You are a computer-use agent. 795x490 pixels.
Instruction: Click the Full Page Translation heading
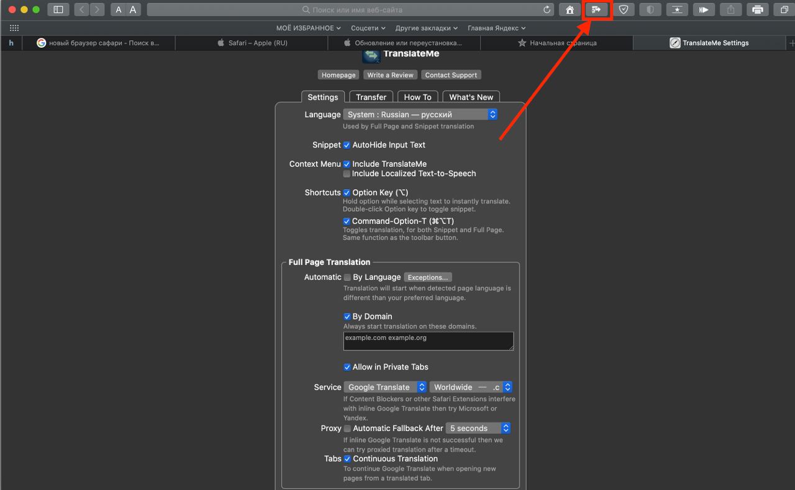coord(329,262)
